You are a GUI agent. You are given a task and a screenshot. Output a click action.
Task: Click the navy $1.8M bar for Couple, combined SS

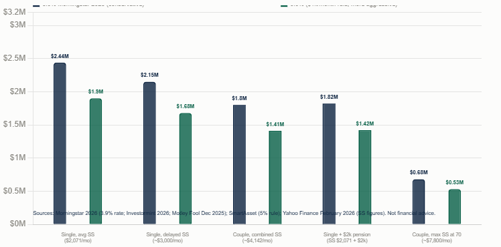click(239, 165)
